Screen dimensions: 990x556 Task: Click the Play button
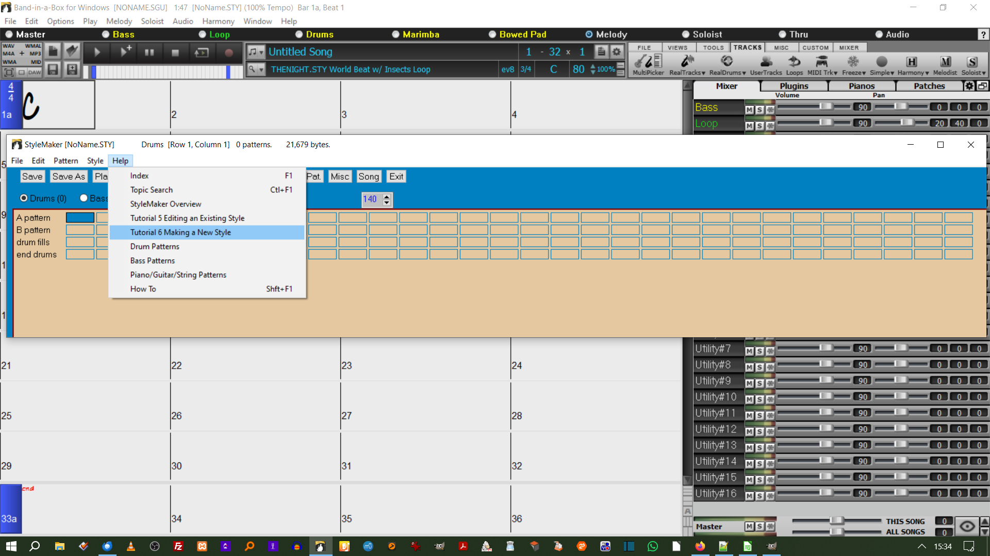[97, 52]
